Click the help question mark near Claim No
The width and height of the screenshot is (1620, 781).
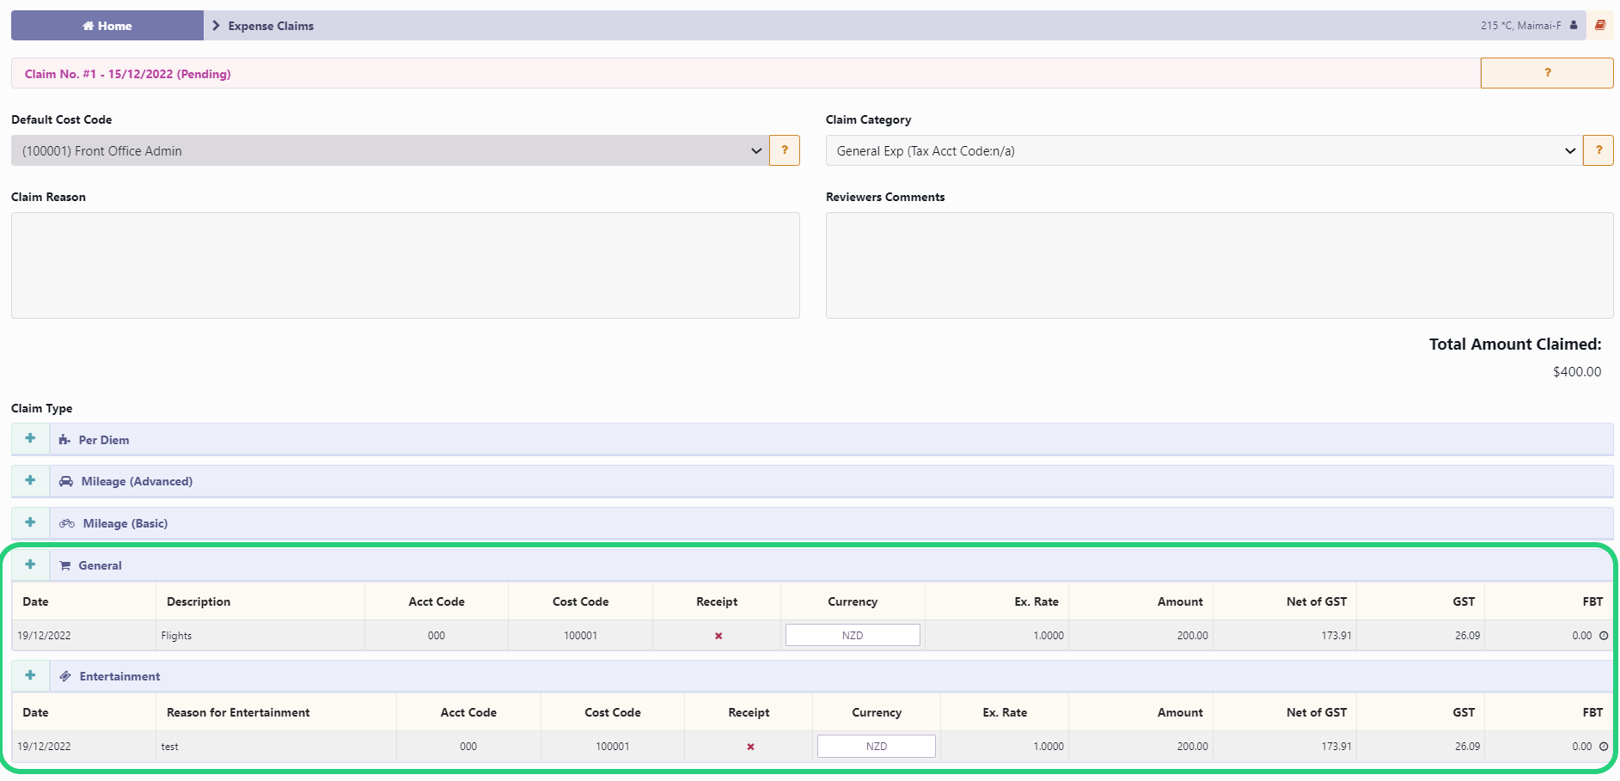pos(1545,73)
